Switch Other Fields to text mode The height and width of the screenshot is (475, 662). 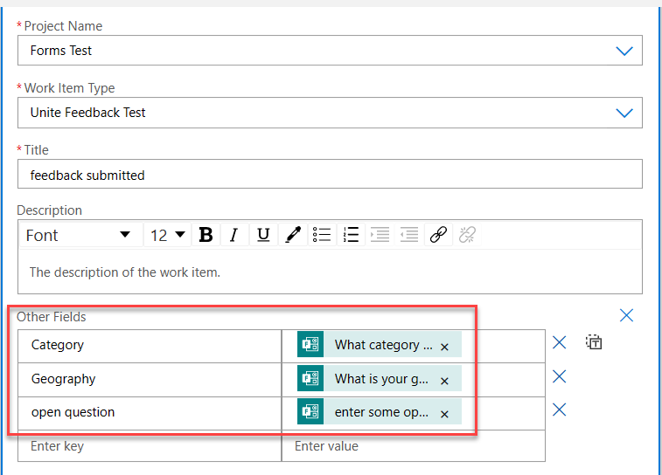tap(594, 343)
